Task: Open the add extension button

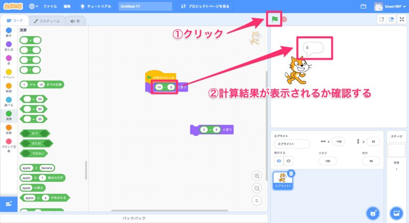Action: pyautogui.click(x=8, y=204)
